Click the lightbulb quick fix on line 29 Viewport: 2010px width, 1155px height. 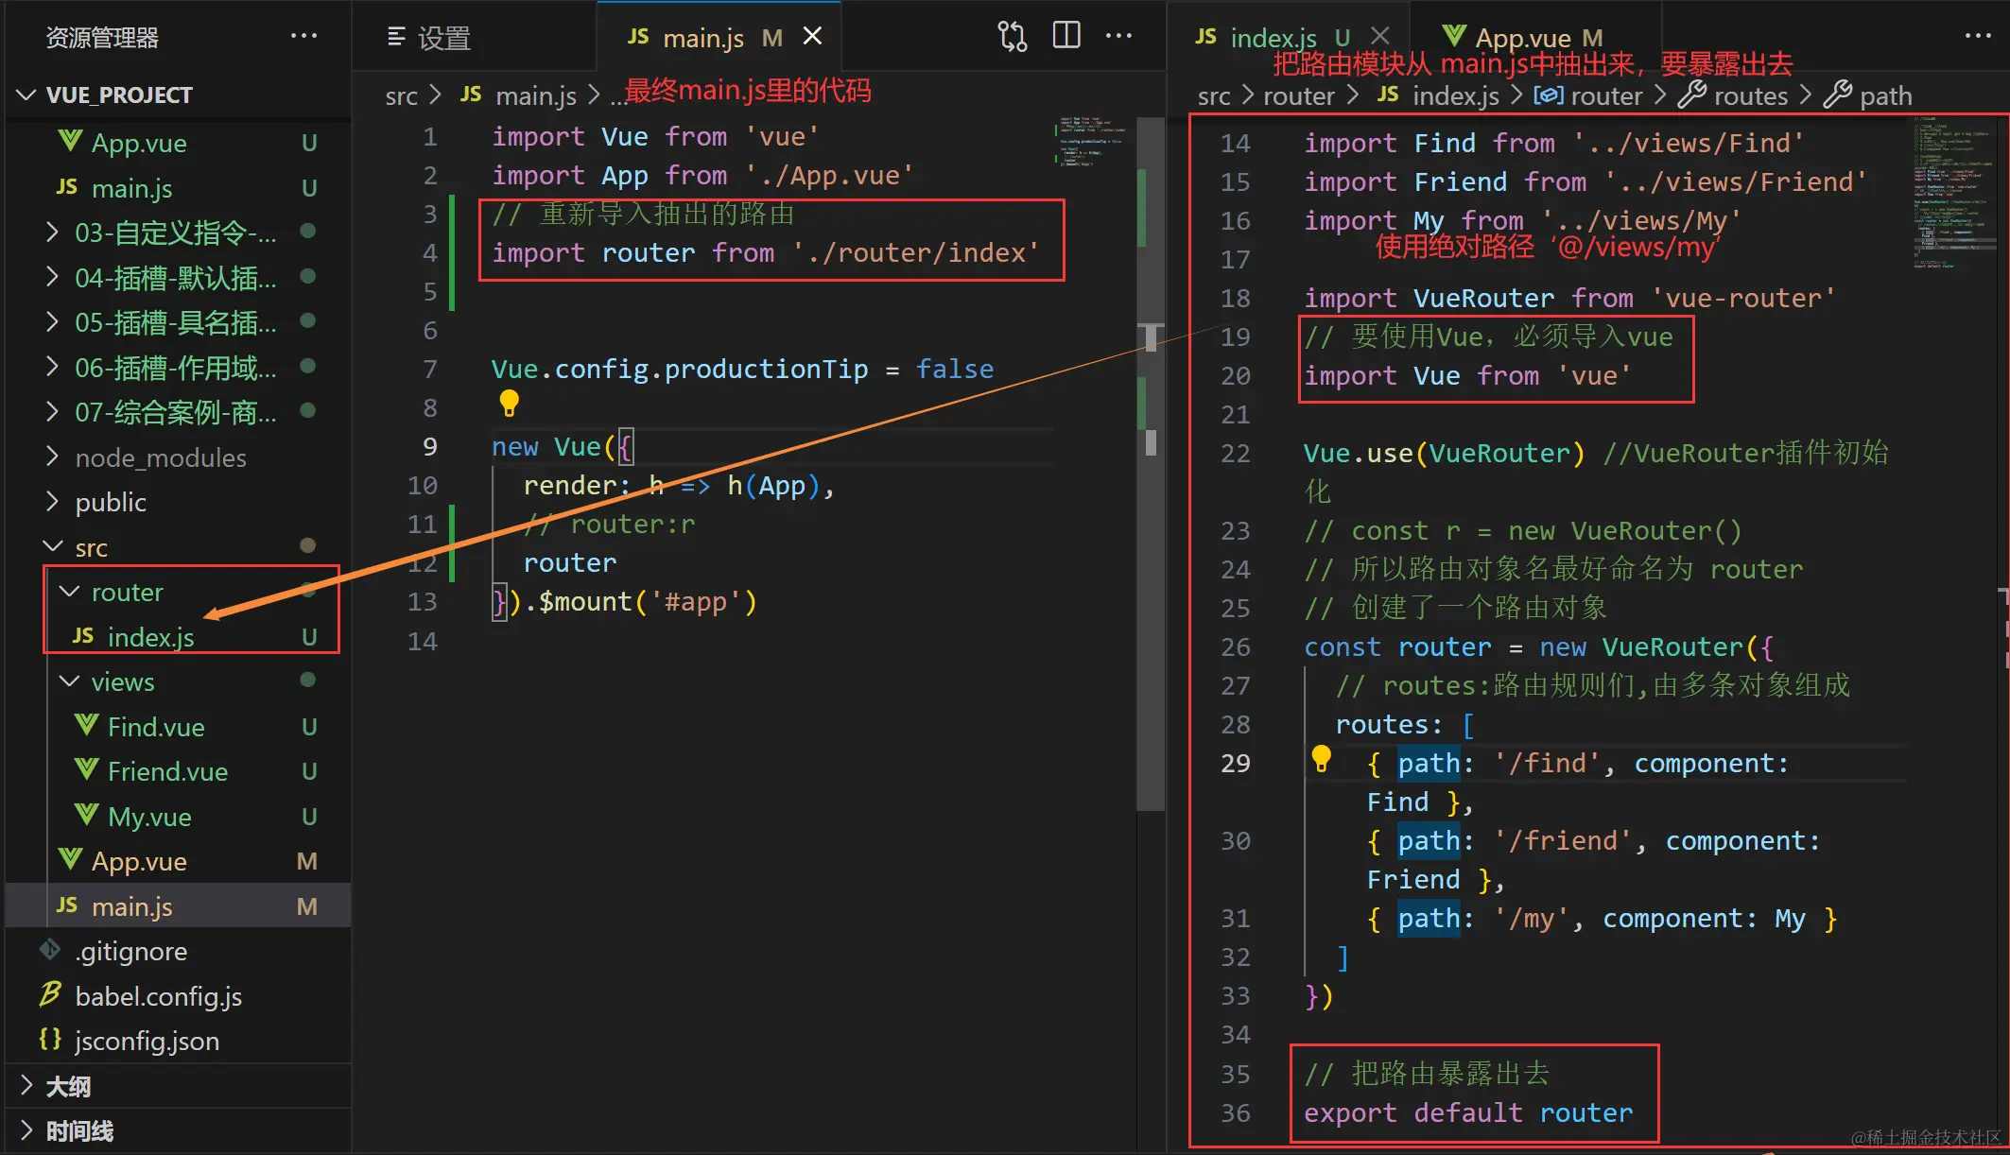click(1321, 758)
